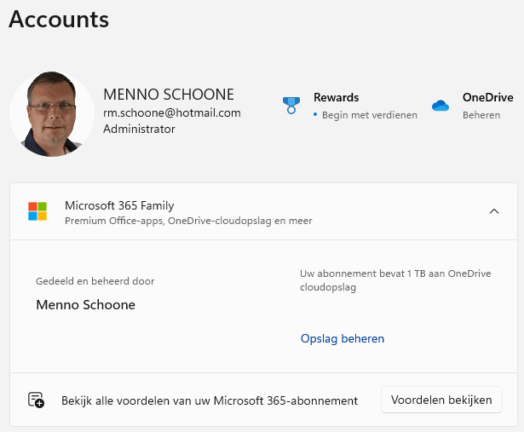
Task: Click the Gedeeld en beheerd door label
Action: tap(95, 281)
